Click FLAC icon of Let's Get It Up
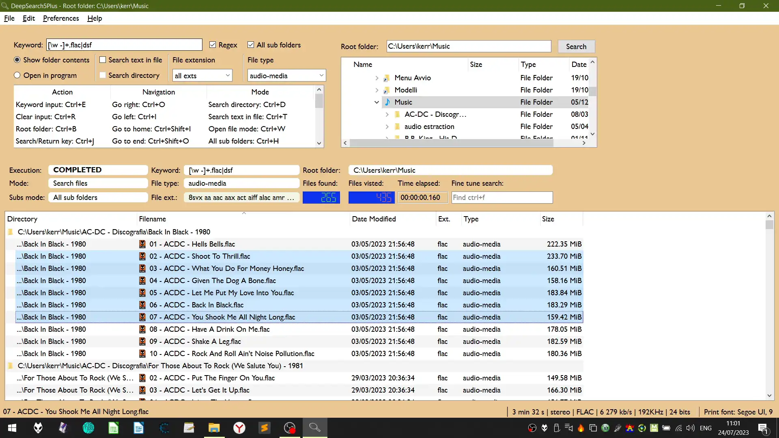This screenshot has height=438, width=779. [x=142, y=390]
